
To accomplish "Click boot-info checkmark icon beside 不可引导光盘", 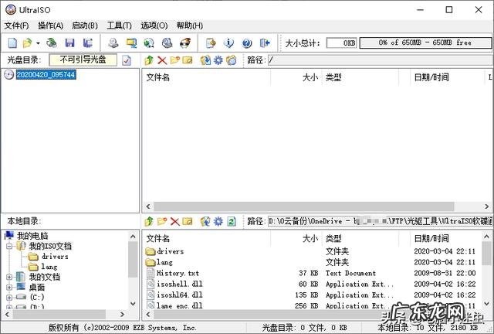I will (x=127, y=60).
